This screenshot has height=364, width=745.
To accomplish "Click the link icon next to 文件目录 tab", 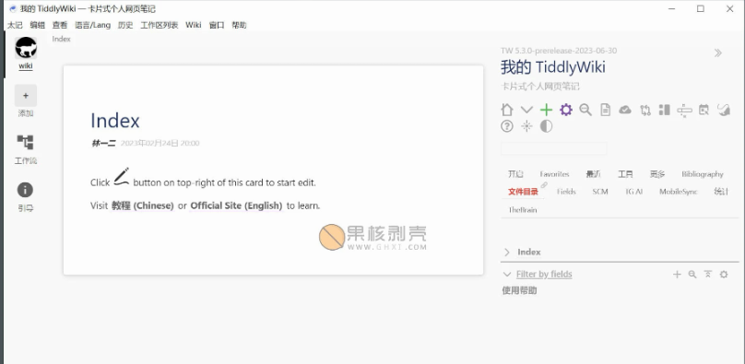I will 544,185.
